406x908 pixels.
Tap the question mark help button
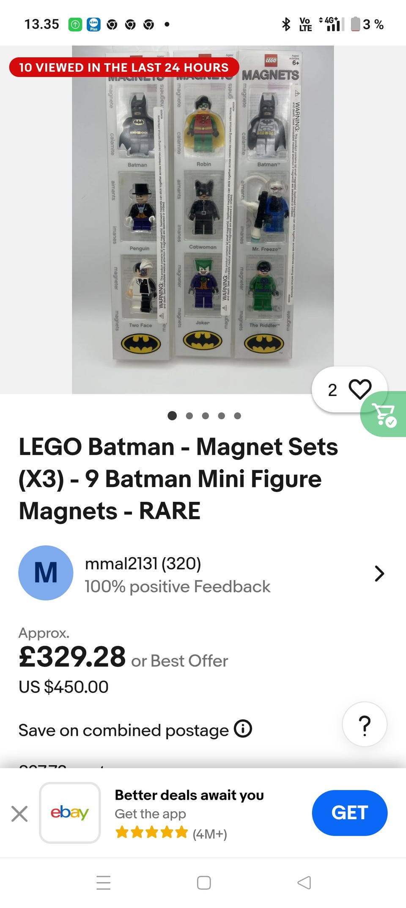tap(365, 724)
